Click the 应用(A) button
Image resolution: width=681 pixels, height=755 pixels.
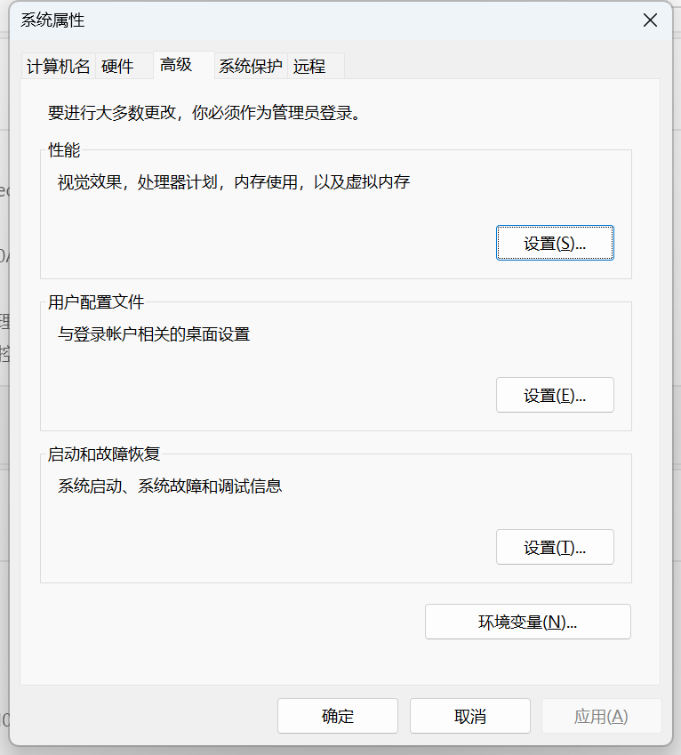click(x=602, y=716)
